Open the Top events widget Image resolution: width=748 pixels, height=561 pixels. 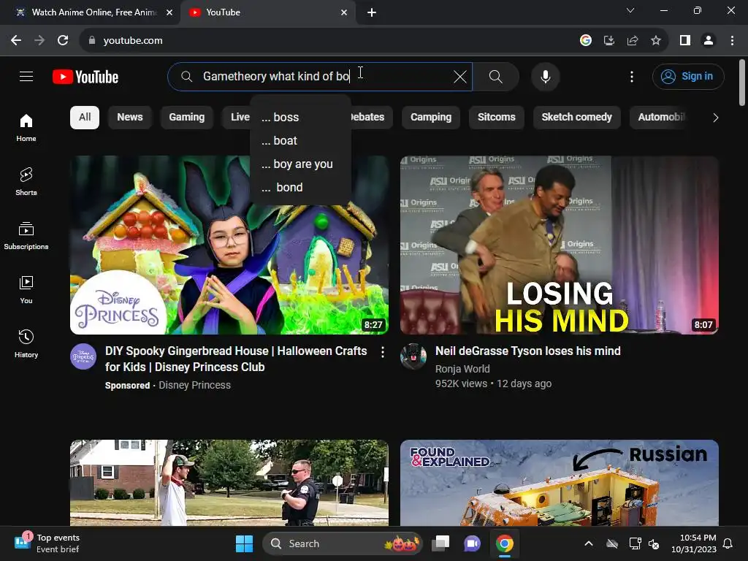click(x=47, y=543)
